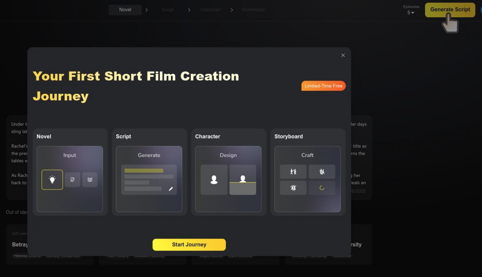
Task: Select the left character portrait in Design
Action: coord(214,180)
